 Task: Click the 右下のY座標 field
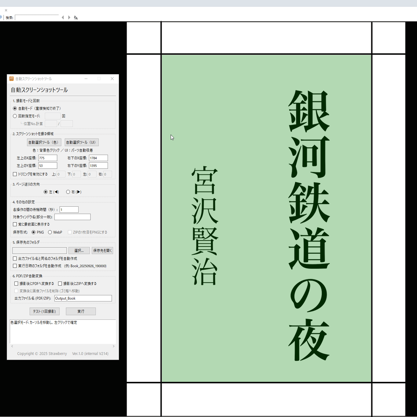tap(98, 166)
